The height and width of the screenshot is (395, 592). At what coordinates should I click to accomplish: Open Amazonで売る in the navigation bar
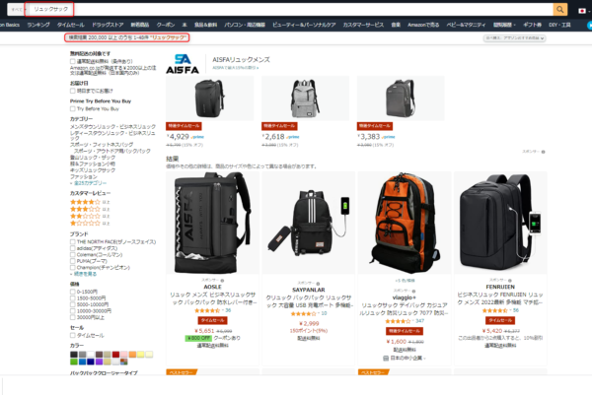[x=423, y=25]
